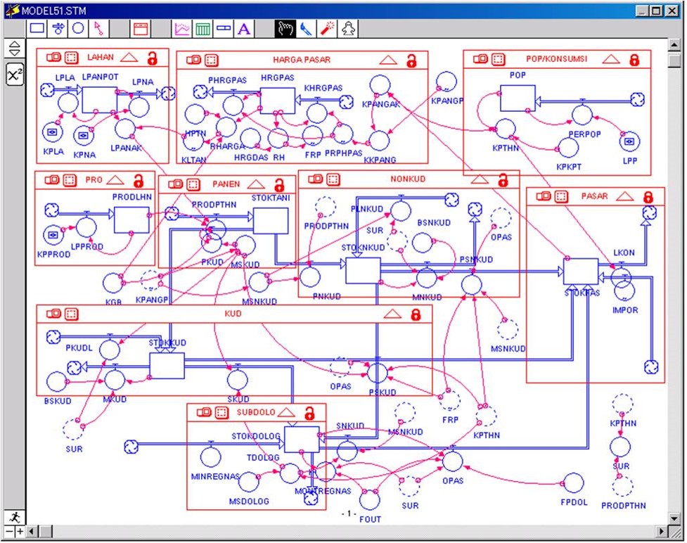Switch to equation view with X² button
The image size is (687, 543).
point(14,75)
